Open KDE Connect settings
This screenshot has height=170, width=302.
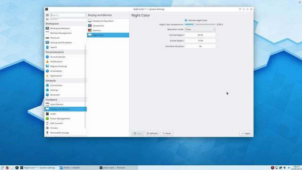pyautogui.click(x=66, y=123)
